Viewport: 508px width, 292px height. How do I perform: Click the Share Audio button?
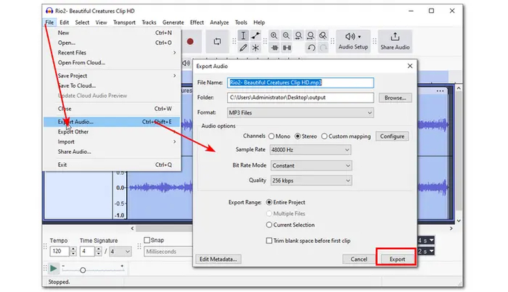(x=395, y=42)
